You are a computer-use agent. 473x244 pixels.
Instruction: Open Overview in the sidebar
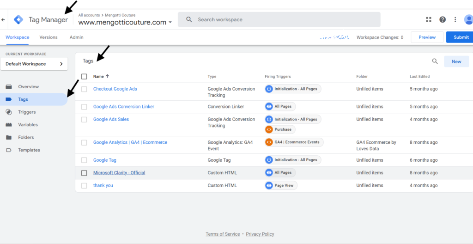tap(28, 87)
